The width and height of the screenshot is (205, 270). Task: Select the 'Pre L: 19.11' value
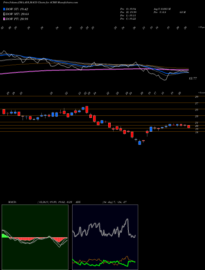(128, 16)
